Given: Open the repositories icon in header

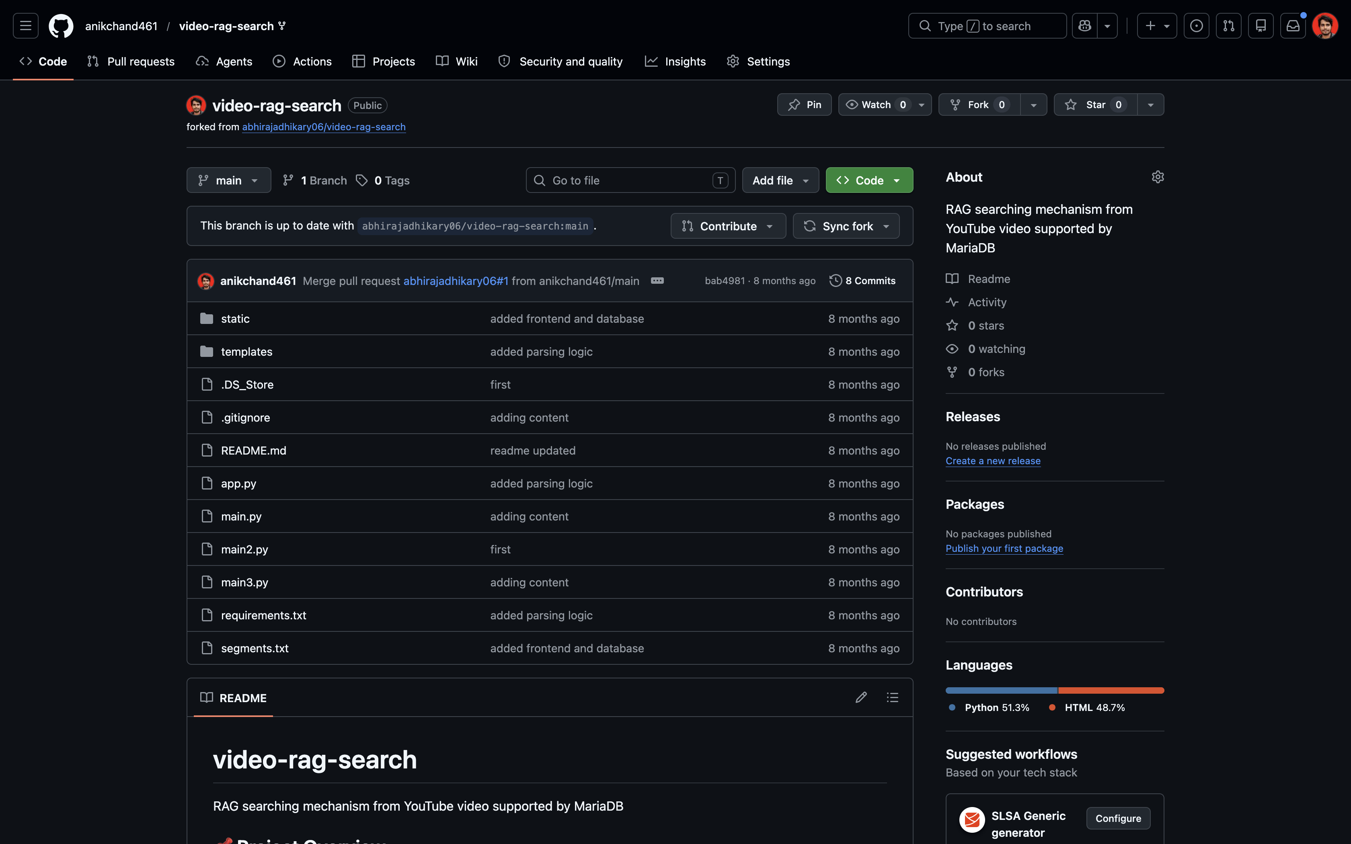Looking at the screenshot, I should pos(1261,26).
